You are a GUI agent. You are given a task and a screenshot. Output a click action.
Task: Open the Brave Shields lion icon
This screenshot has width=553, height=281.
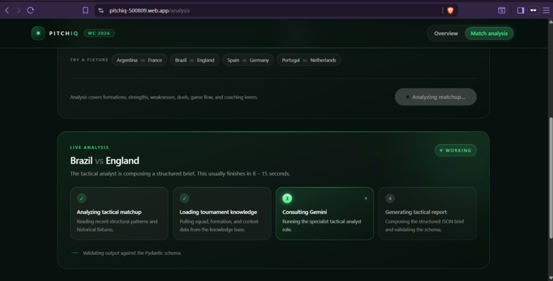pyautogui.click(x=450, y=10)
